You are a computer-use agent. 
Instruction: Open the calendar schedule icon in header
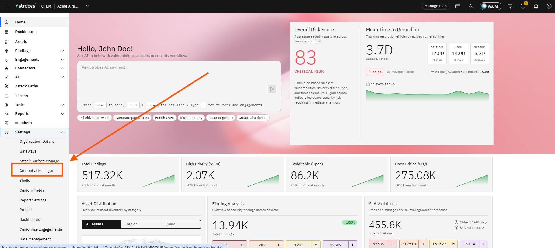[x=510, y=6]
